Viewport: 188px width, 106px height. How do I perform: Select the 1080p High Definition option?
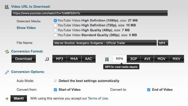click(x=55, y=20)
